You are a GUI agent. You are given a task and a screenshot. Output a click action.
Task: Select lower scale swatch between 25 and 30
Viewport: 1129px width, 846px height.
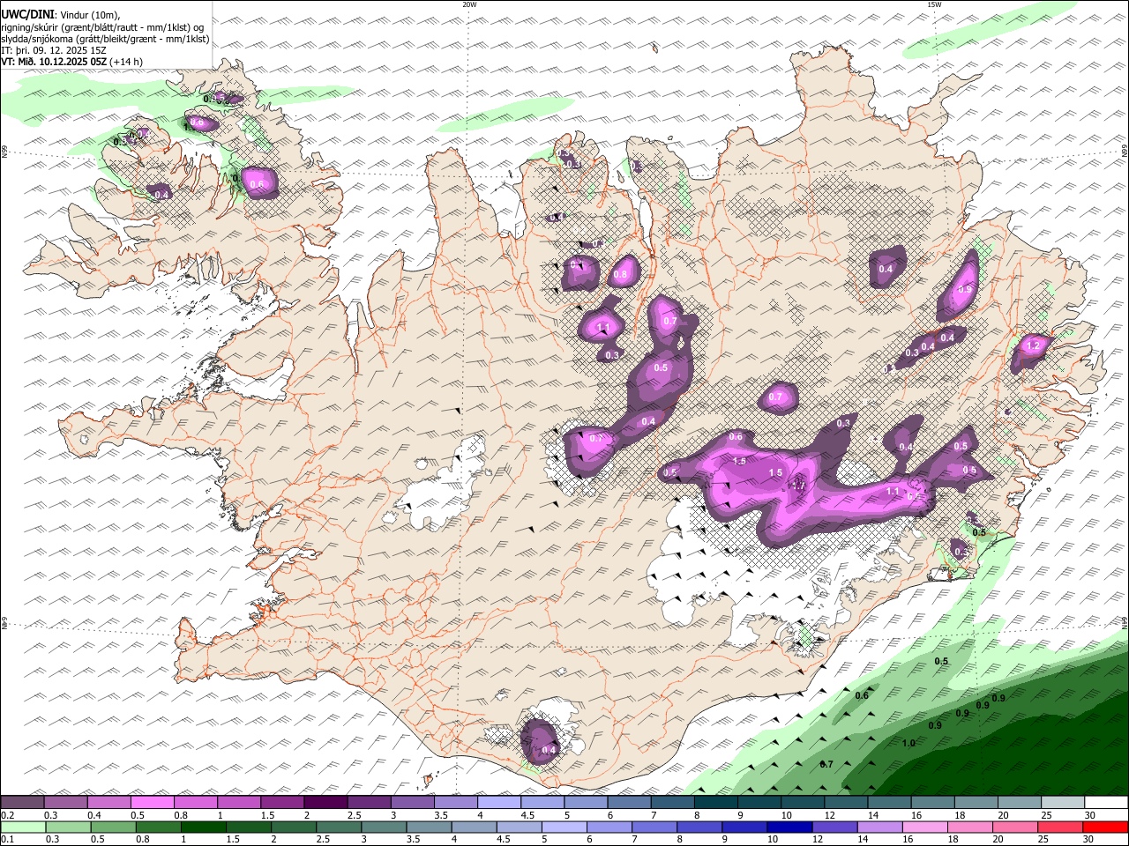1061,827
